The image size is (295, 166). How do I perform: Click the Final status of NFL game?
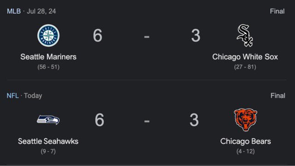click(x=278, y=95)
